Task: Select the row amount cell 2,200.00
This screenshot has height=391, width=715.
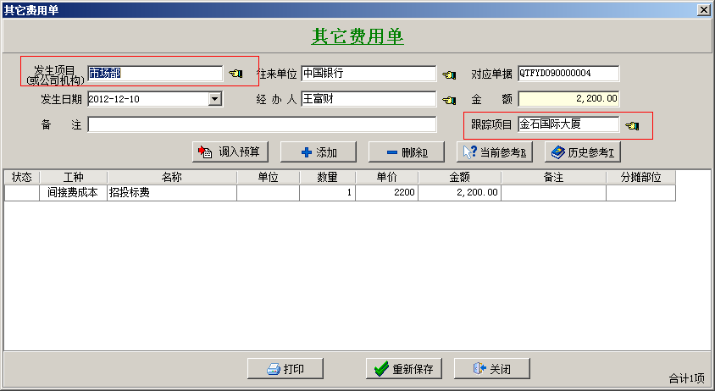Action: (x=460, y=193)
